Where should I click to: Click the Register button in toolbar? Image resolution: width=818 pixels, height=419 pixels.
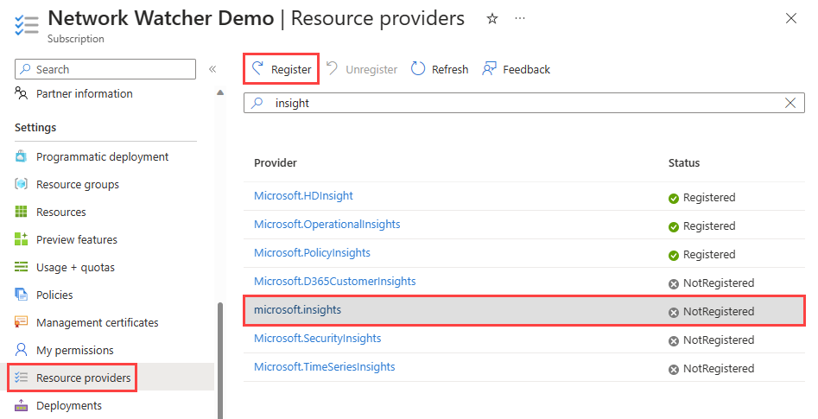[282, 69]
